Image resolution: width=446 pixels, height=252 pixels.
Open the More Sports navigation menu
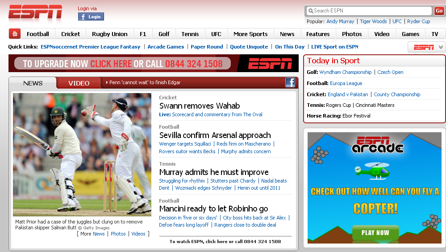pos(250,34)
